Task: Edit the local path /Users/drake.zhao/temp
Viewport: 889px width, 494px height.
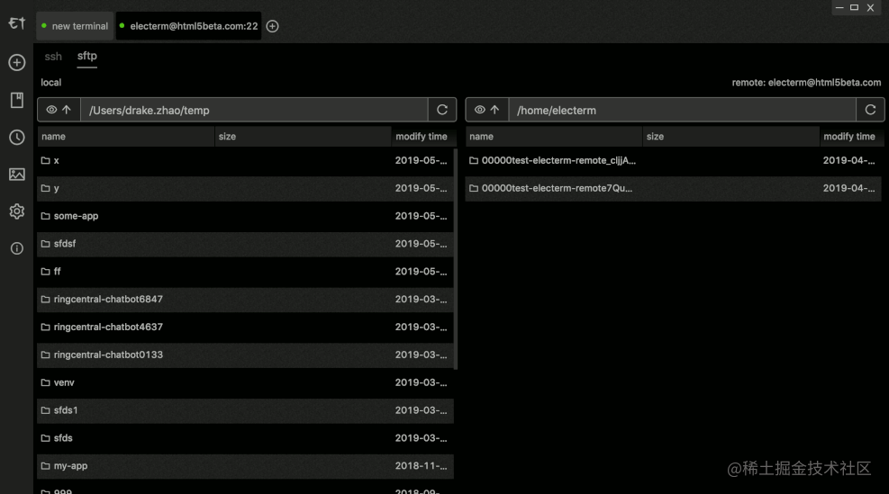Action: pos(254,110)
